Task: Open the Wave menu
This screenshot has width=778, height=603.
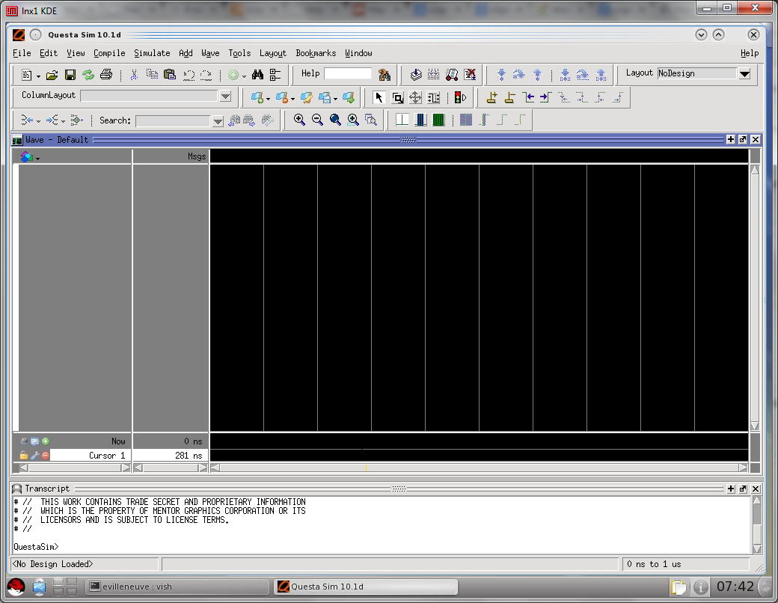Action: pyautogui.click(x=210, y=53)
